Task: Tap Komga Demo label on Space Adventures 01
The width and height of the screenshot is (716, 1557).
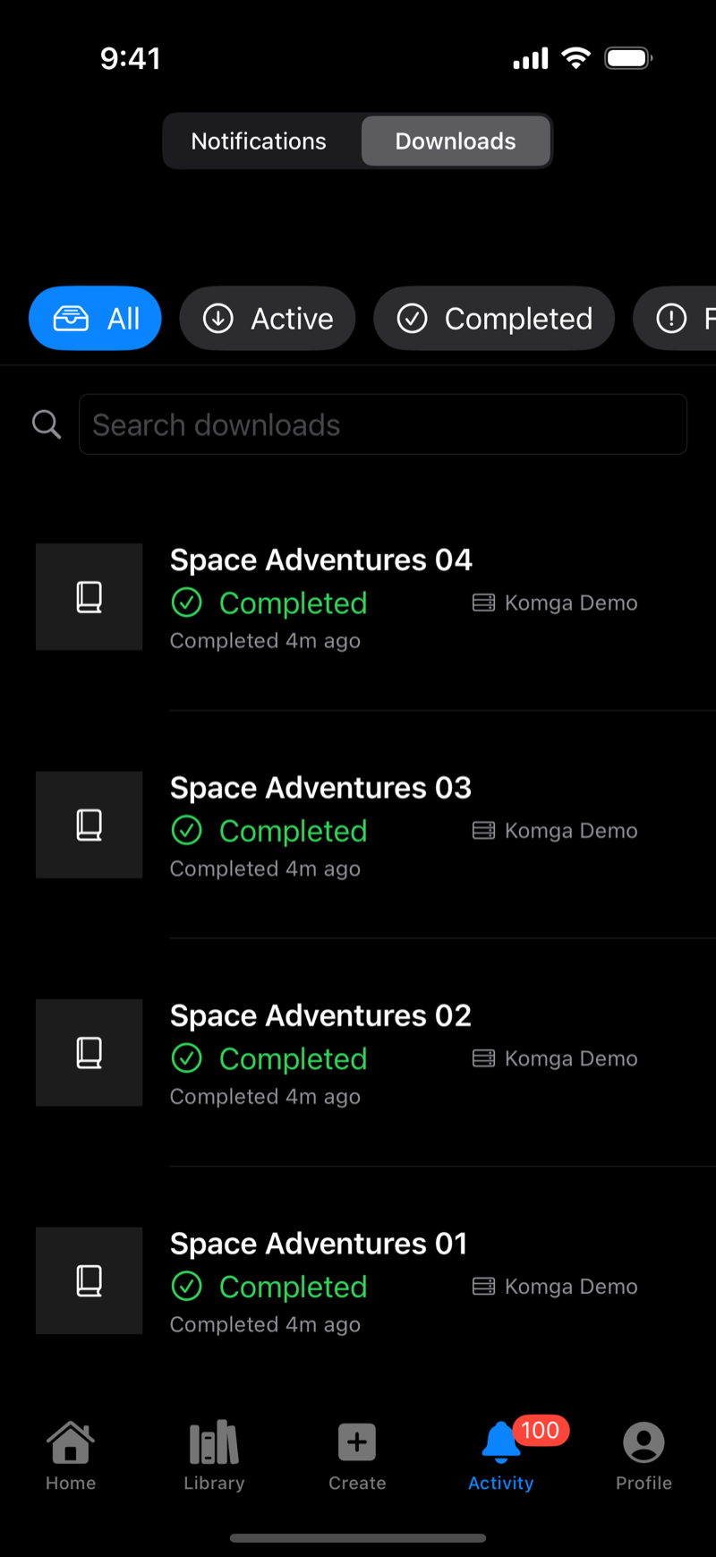Action: (x=571, y=1287)
